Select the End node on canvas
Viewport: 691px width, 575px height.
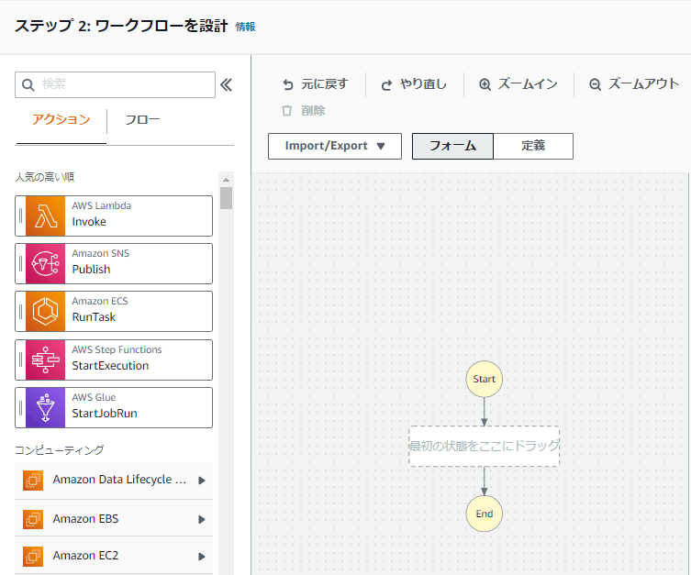(484, 514)
